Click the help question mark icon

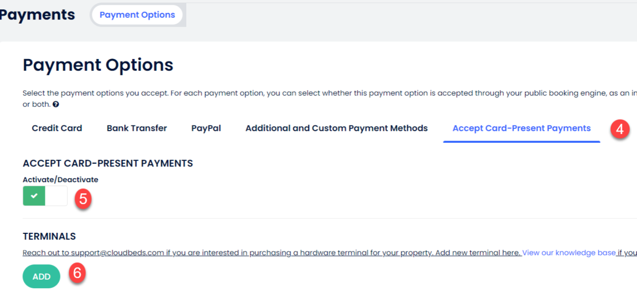[x=56, y=105]
